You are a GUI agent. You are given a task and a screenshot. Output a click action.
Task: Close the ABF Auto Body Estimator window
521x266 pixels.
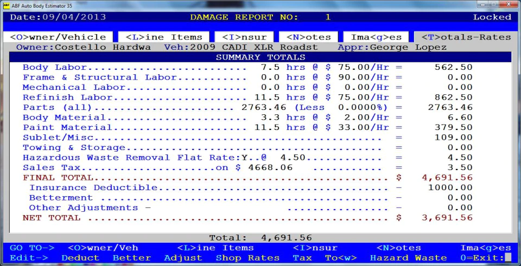click(509, 4)
